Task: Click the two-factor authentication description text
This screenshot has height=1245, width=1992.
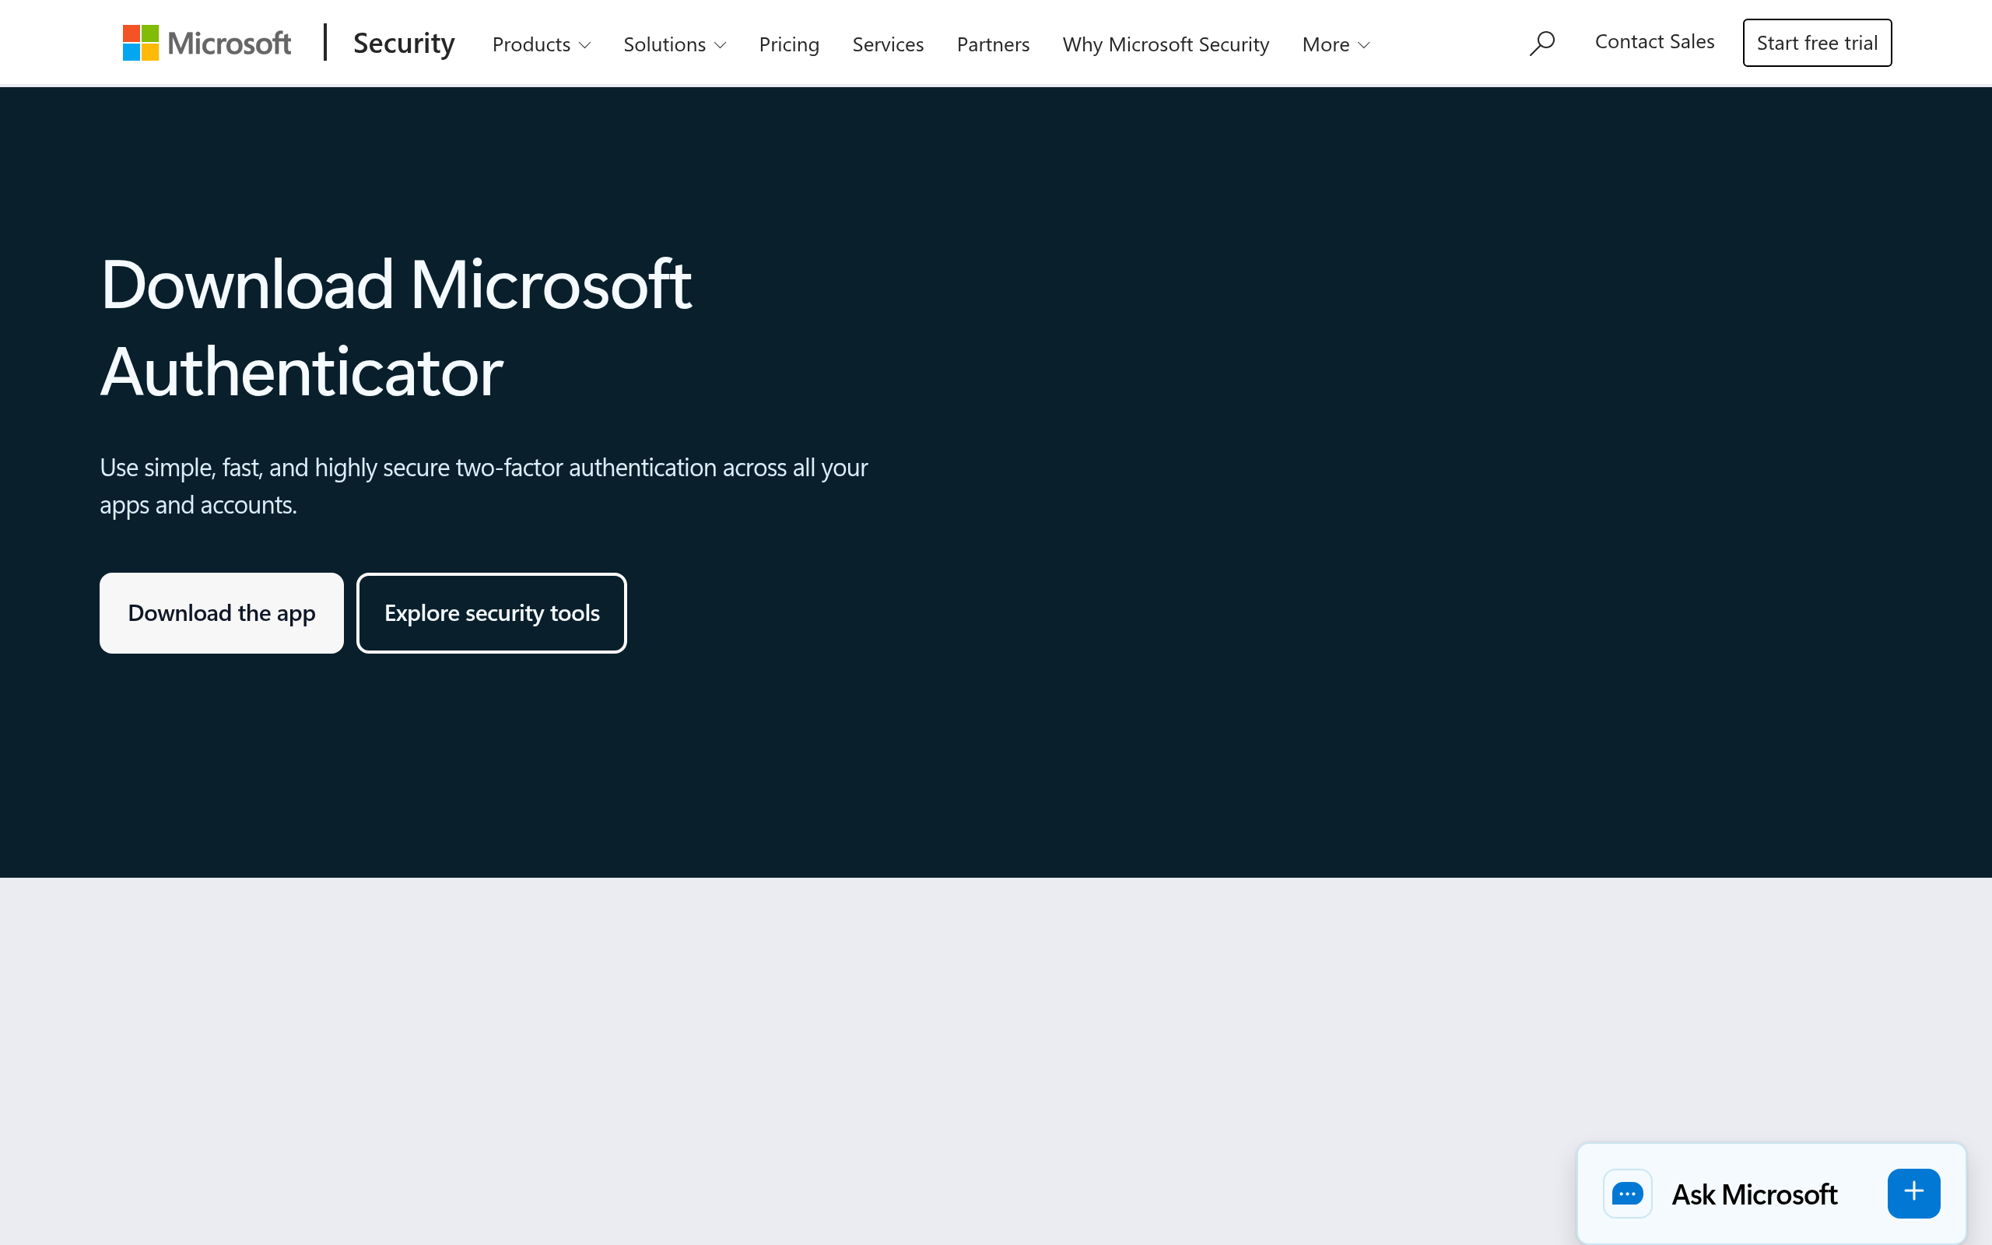Action: click(x=484, y=486)
